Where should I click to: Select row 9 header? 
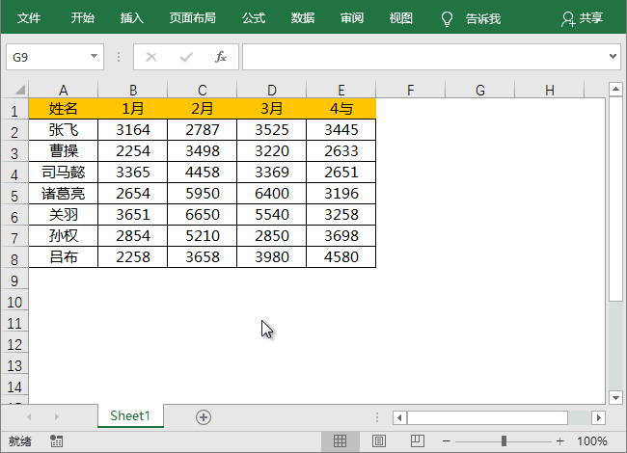[14, 280]
